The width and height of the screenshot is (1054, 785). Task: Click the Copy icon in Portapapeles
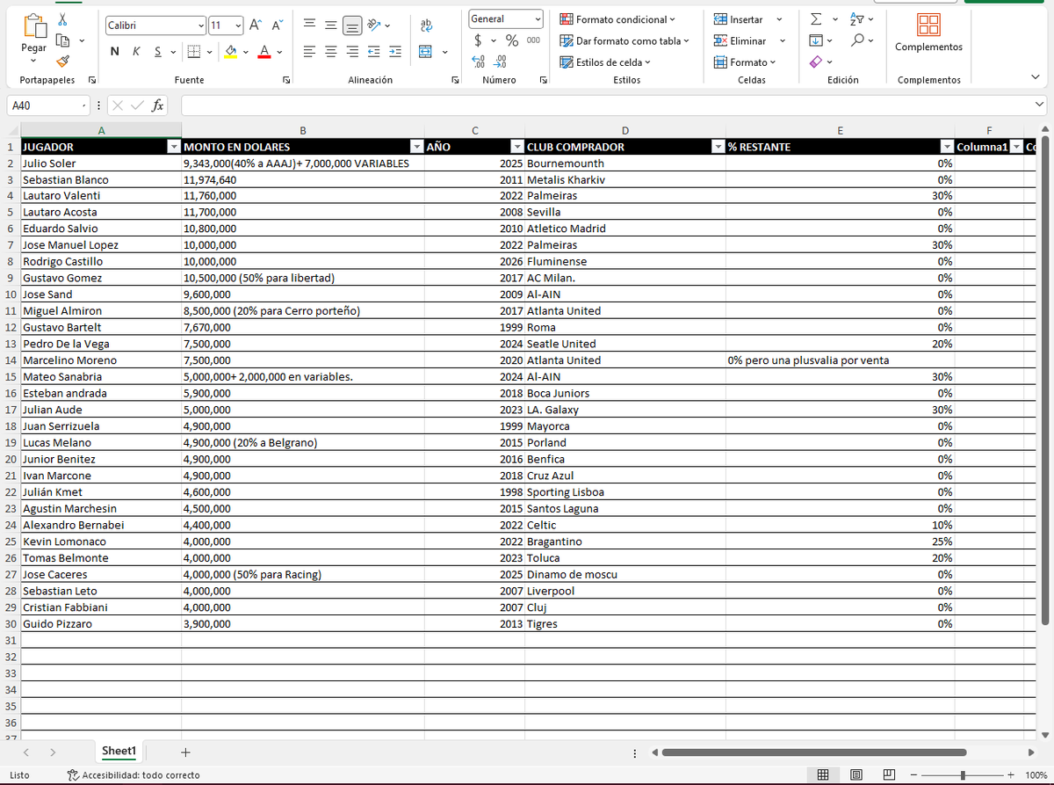click(62, 40)
